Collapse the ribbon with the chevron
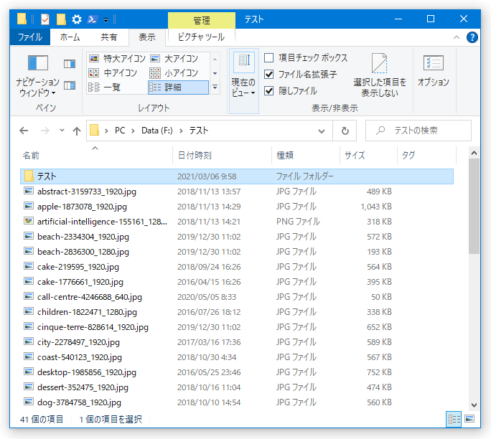The image size is (491, 439). click(x=457, y=37)
